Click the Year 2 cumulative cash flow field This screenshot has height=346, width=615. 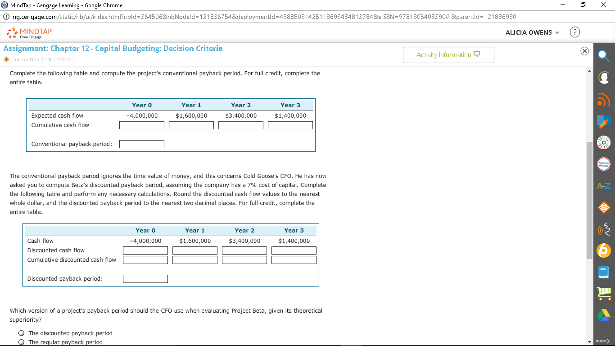[241, 125]
